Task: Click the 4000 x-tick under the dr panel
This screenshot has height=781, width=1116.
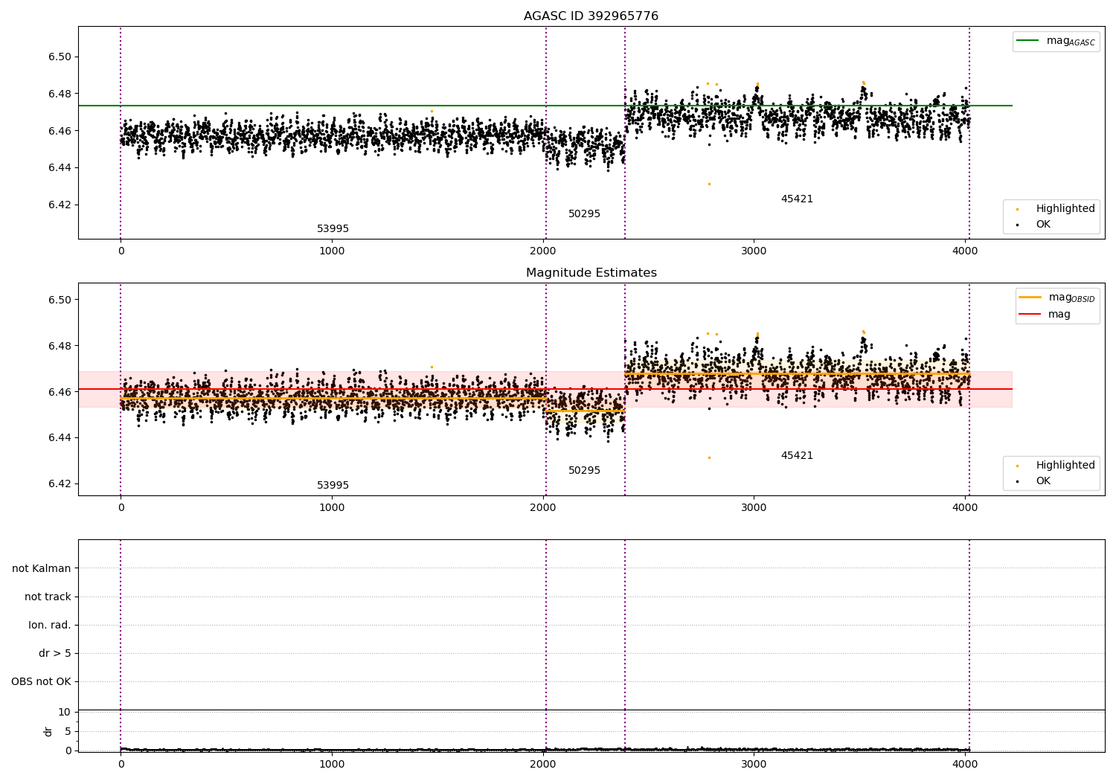Action: 965,764
